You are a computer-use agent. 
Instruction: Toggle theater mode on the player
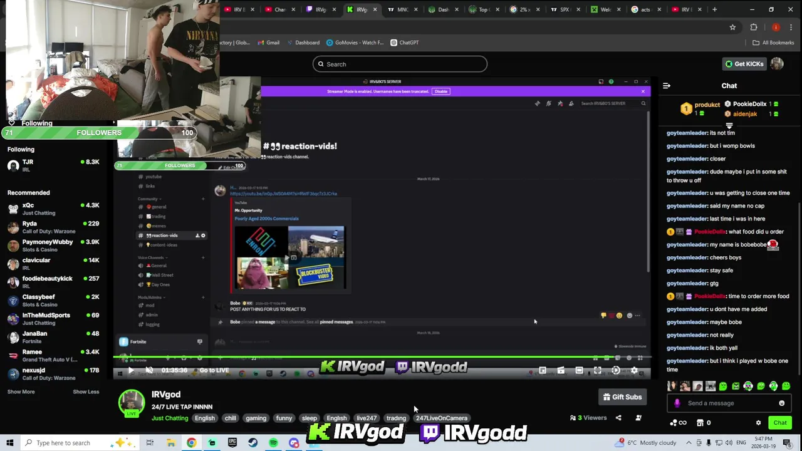coord(579,370)
